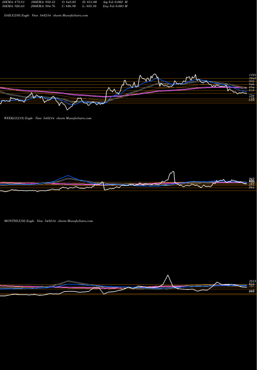Click the MONTHLY(50) Eagle View chart title
This screenshot has width=257, height=370.
coord(48,221)
